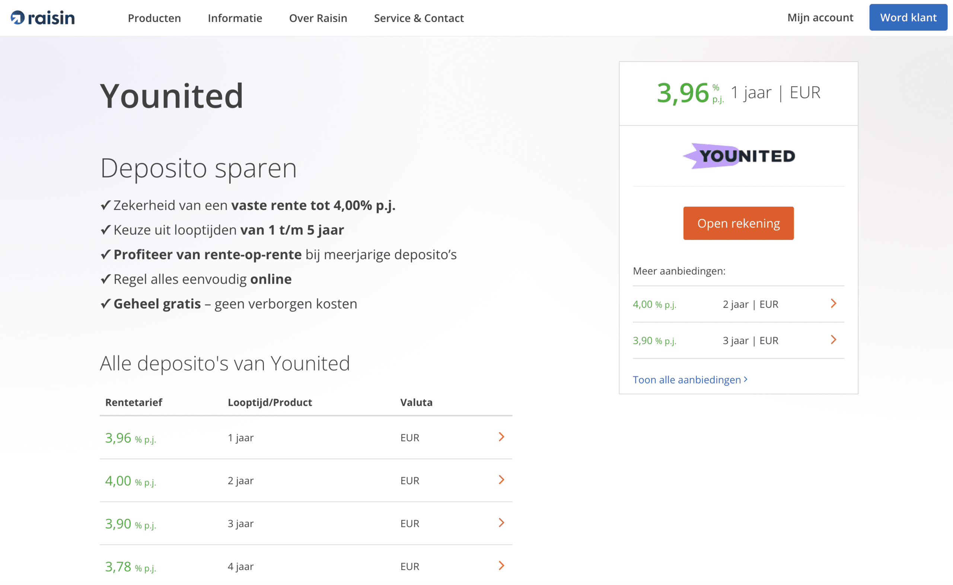
Task: Click the Open rekening button
Action: tap(738, 223)
